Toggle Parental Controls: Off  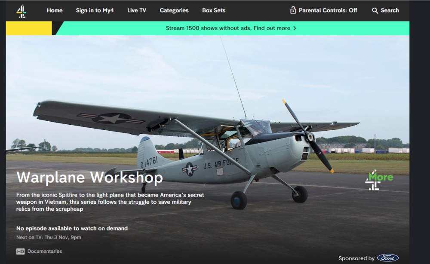click(324, 10)
